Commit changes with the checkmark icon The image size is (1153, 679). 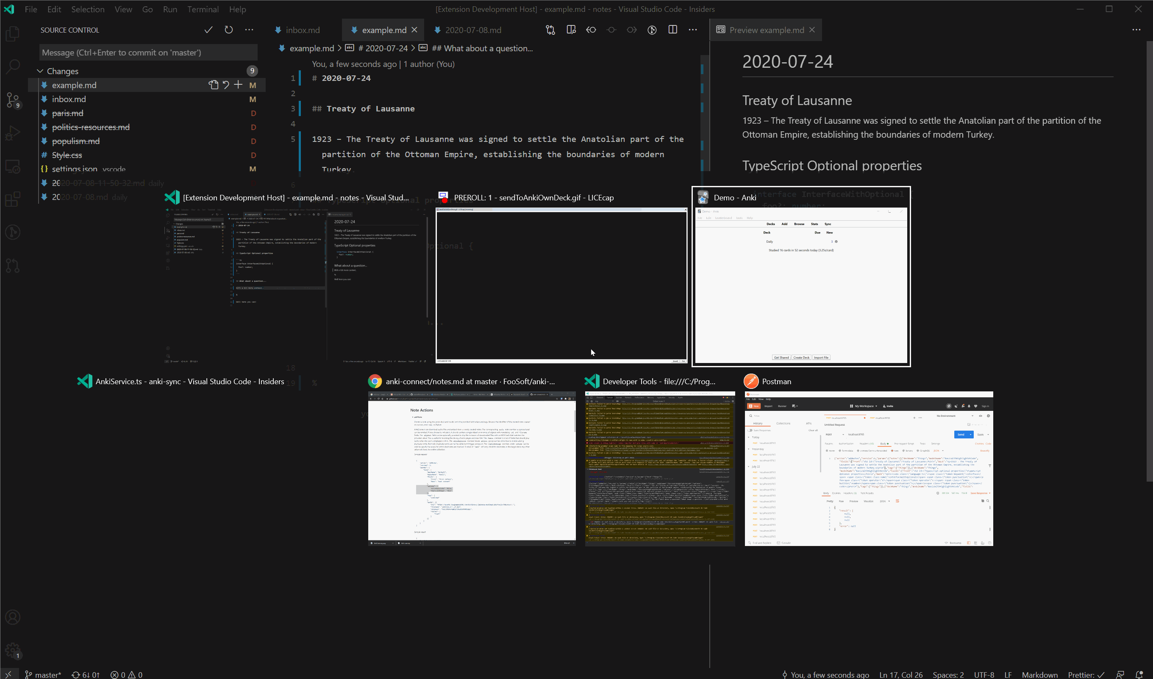tap(208, 30)
